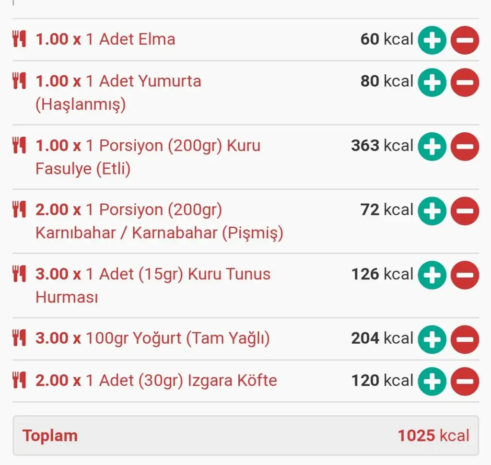Add another Yumurta (Haşlanmış) with plus icon
Image resolution: width=491 pixels, height=465 pixels.
[x=432, y=82]
